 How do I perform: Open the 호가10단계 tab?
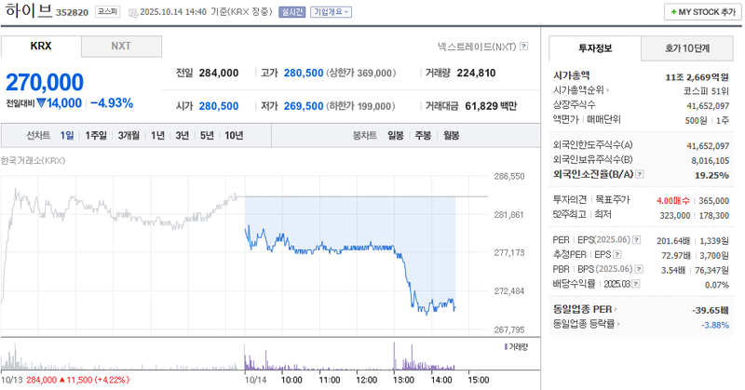pos(686,48)
